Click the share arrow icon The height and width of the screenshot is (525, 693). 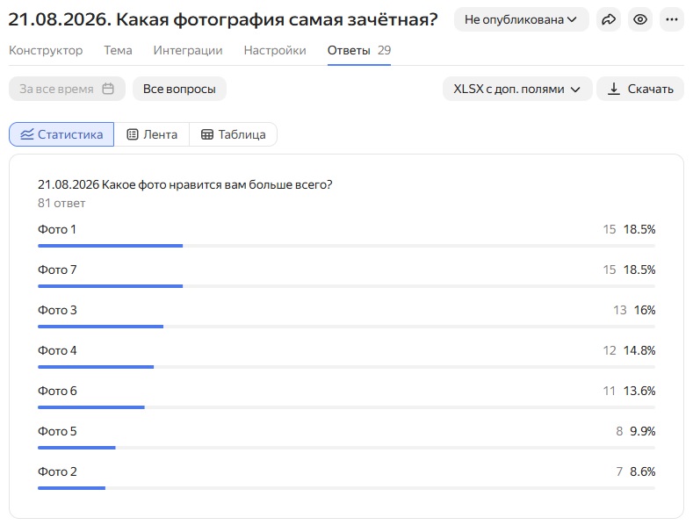[x=609, y=19]
